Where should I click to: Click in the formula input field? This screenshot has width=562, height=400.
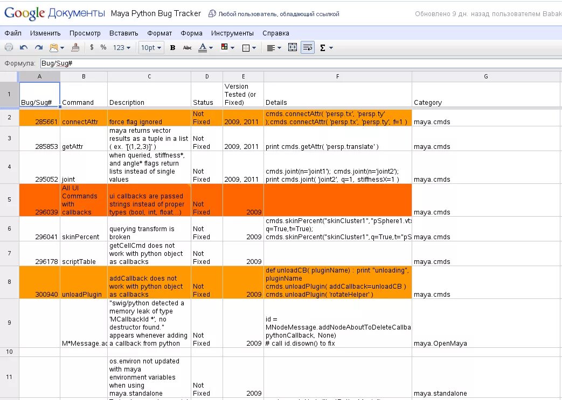[x=301, y=63]
